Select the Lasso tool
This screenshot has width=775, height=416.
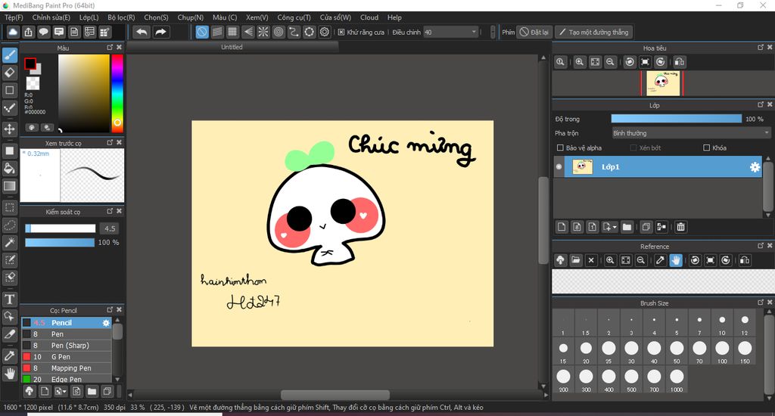[9, 225]
